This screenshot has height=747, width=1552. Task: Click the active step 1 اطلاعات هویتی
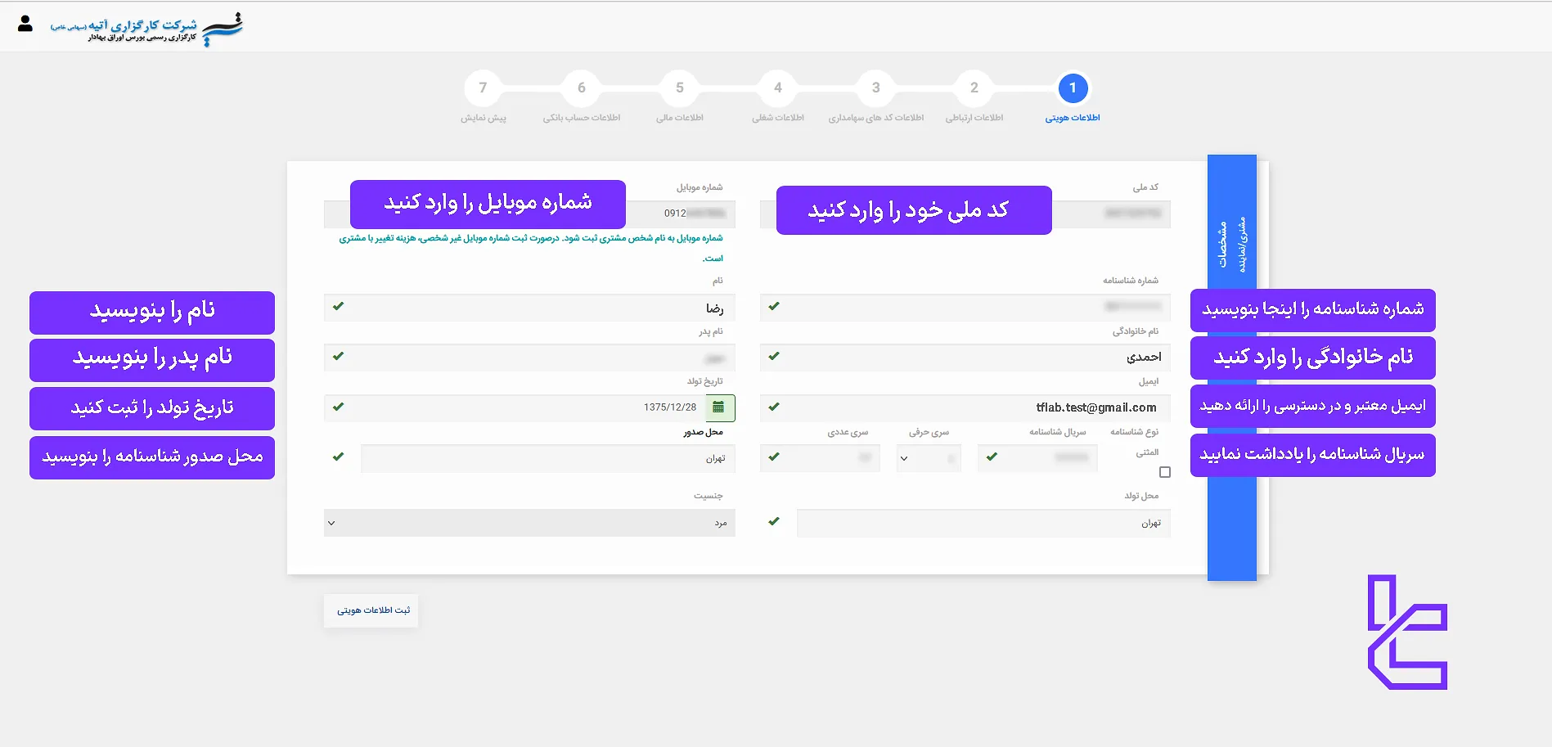point(1073,88)
